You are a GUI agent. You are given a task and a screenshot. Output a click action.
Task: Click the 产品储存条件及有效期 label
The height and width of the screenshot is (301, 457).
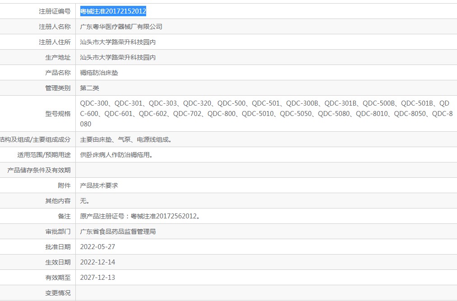pyautogui.click(x=39, y=170)
